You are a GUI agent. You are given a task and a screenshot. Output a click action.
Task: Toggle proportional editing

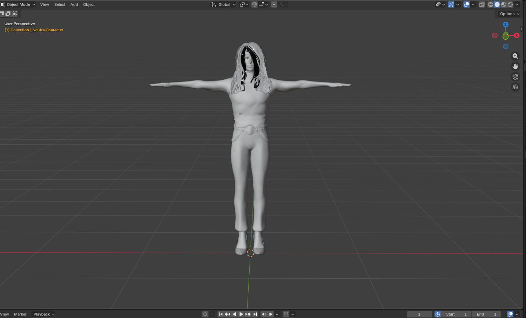tap(274, 5)
